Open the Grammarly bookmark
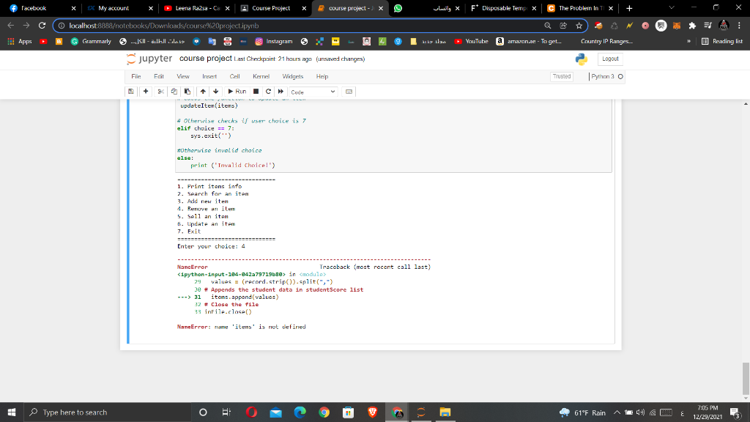Viewport: 750px width, 422px height. [x=91, y=41]
